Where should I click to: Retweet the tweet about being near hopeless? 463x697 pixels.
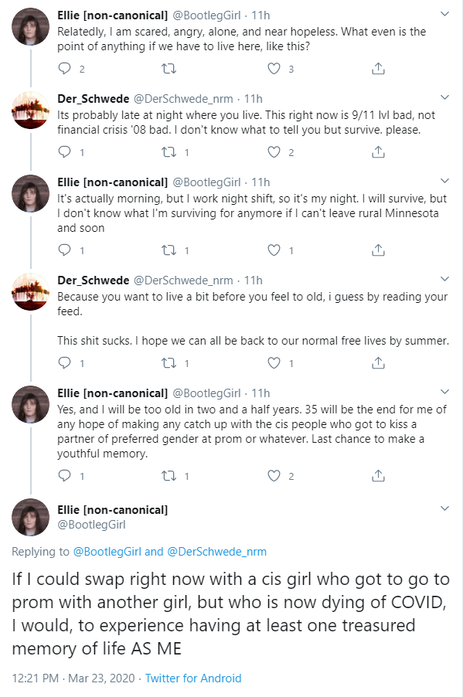[169, 69]
